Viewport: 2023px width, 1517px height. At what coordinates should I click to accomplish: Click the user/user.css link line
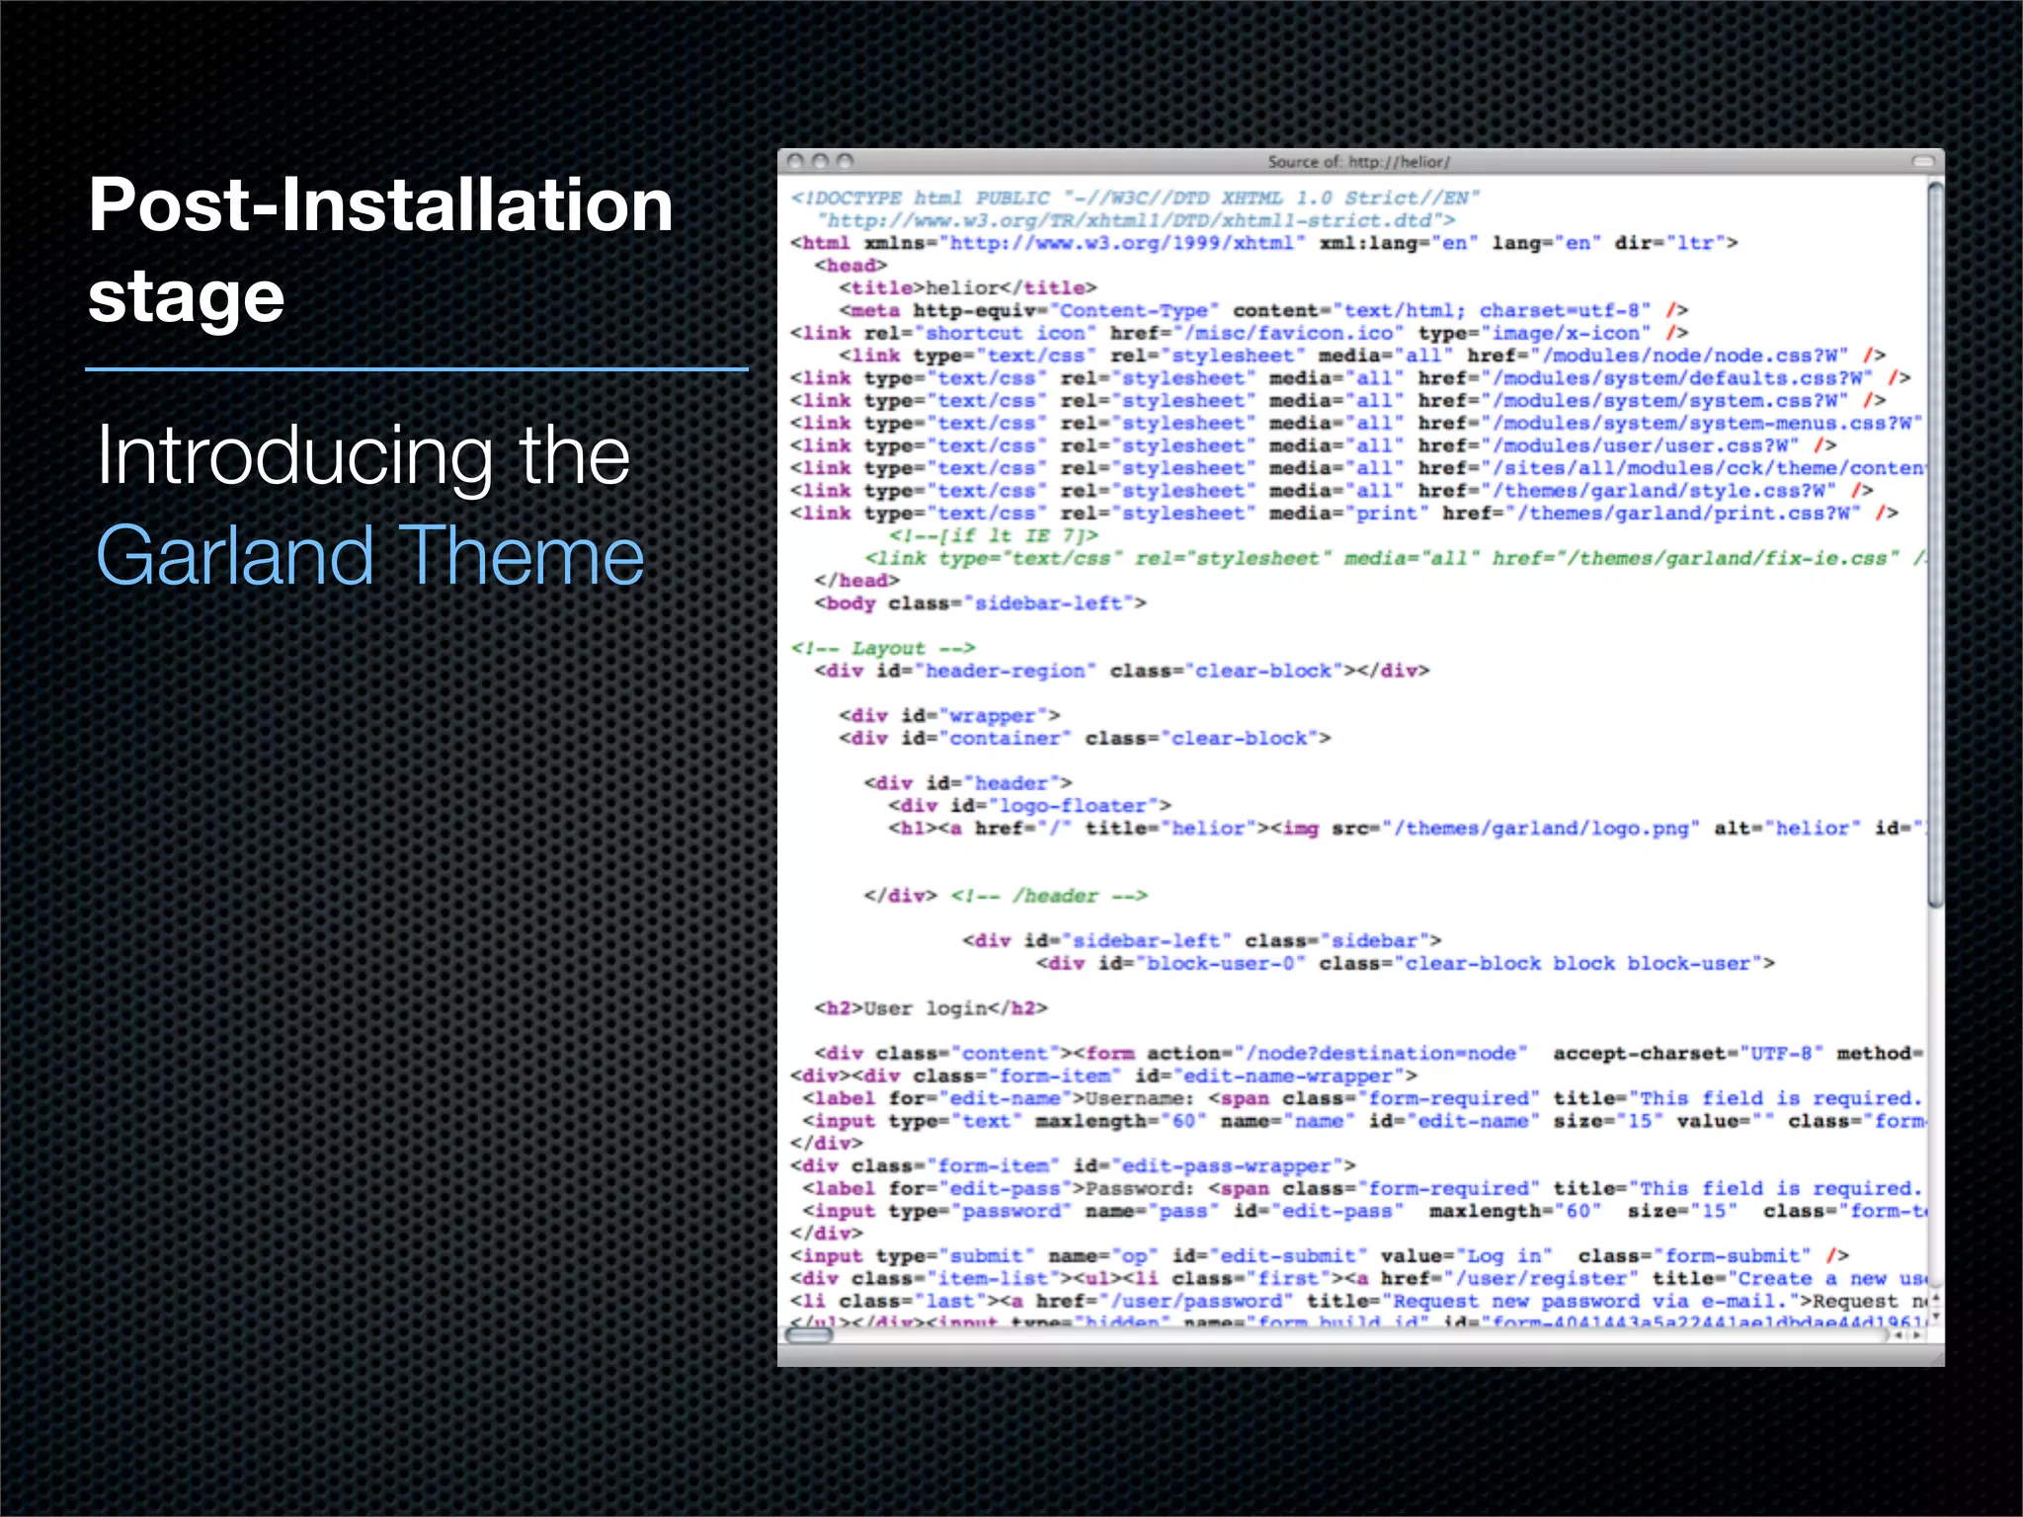(1313, 446)
